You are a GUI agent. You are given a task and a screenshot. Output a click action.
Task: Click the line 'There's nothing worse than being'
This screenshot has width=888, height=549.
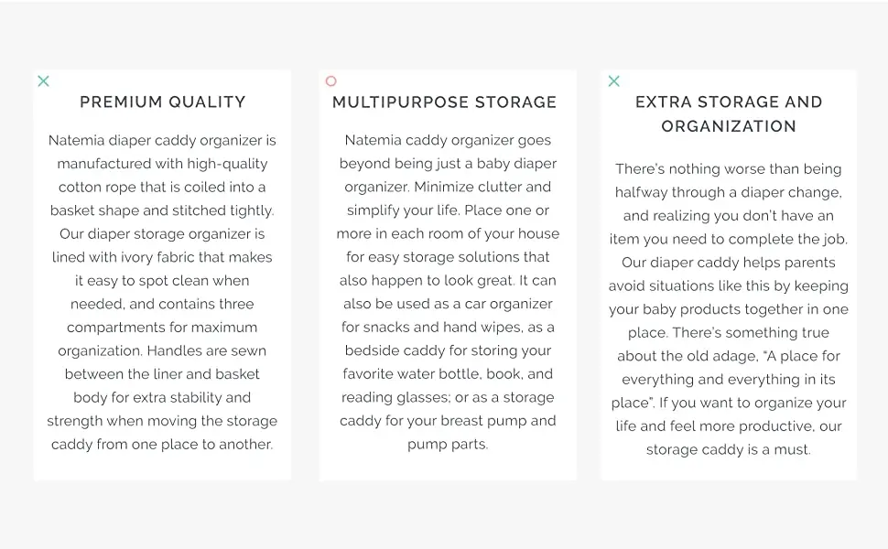pos(729,168)
